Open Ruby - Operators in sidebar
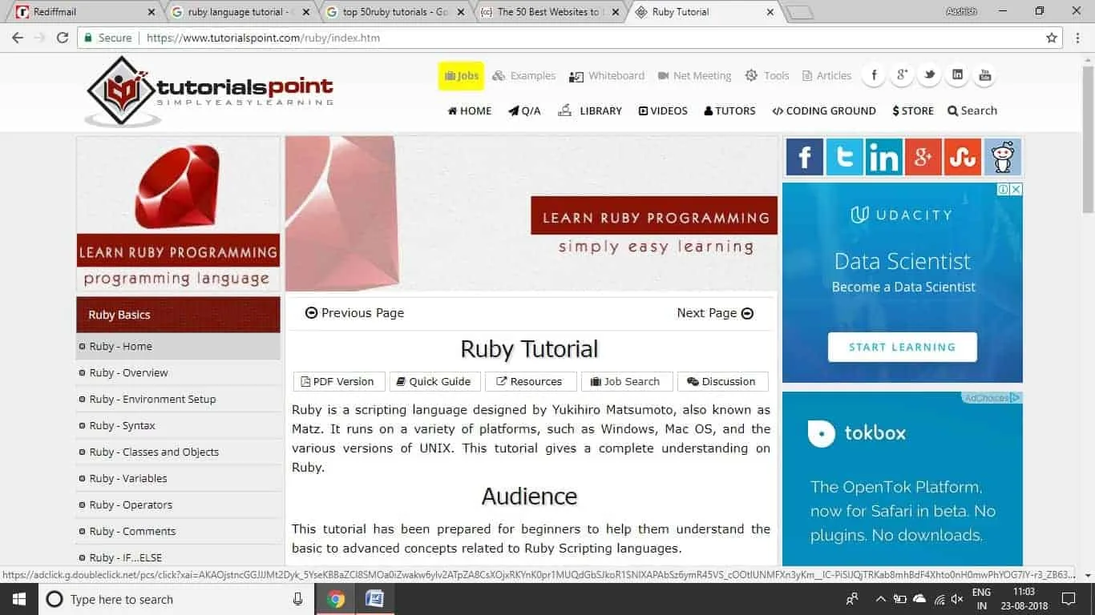Screen dimensions: 1095x615 [x=178, y=505]
